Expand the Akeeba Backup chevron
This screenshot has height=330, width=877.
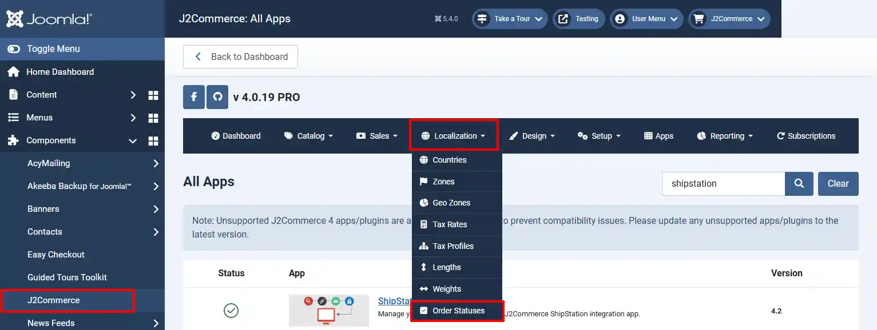[x=156, y=186]
